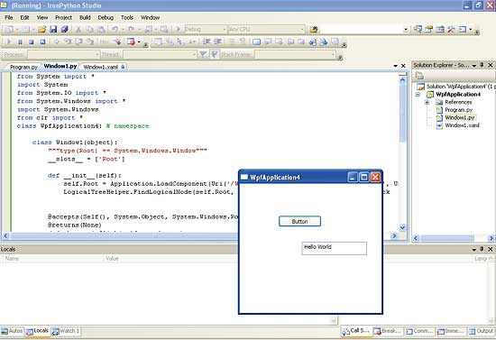Click the icon in the Solution Explorer toolbar
Viewport: 496px width, 340px height.
[x=419, y=76]
